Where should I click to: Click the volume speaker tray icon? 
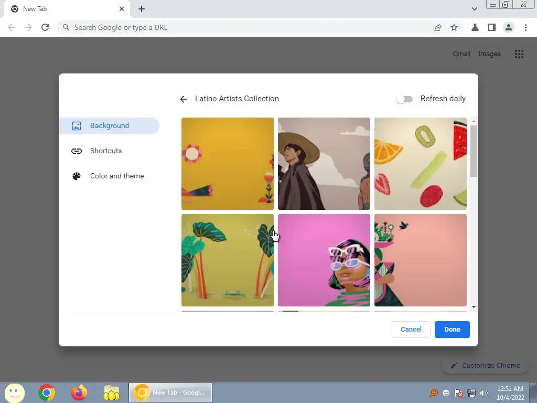[x=484, y=393]
